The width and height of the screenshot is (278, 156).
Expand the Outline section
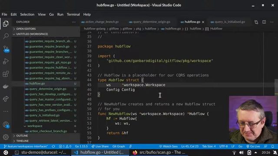point(46,136)
